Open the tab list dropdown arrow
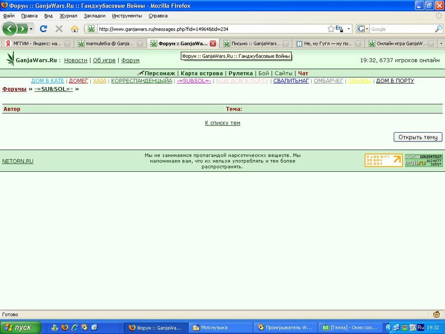The height and width of the screenshot is (334, 445). [441, 44]
